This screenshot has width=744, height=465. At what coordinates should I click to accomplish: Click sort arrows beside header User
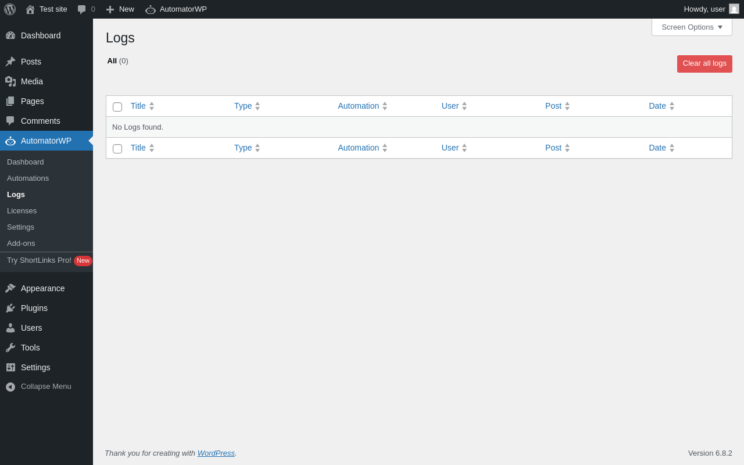pos(464,106)
